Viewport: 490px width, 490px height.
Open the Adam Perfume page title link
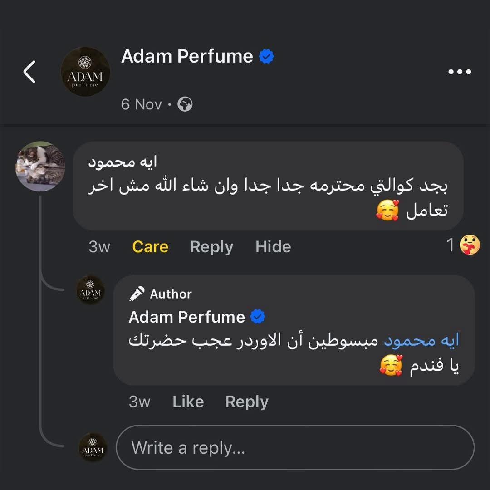point(187,57)
